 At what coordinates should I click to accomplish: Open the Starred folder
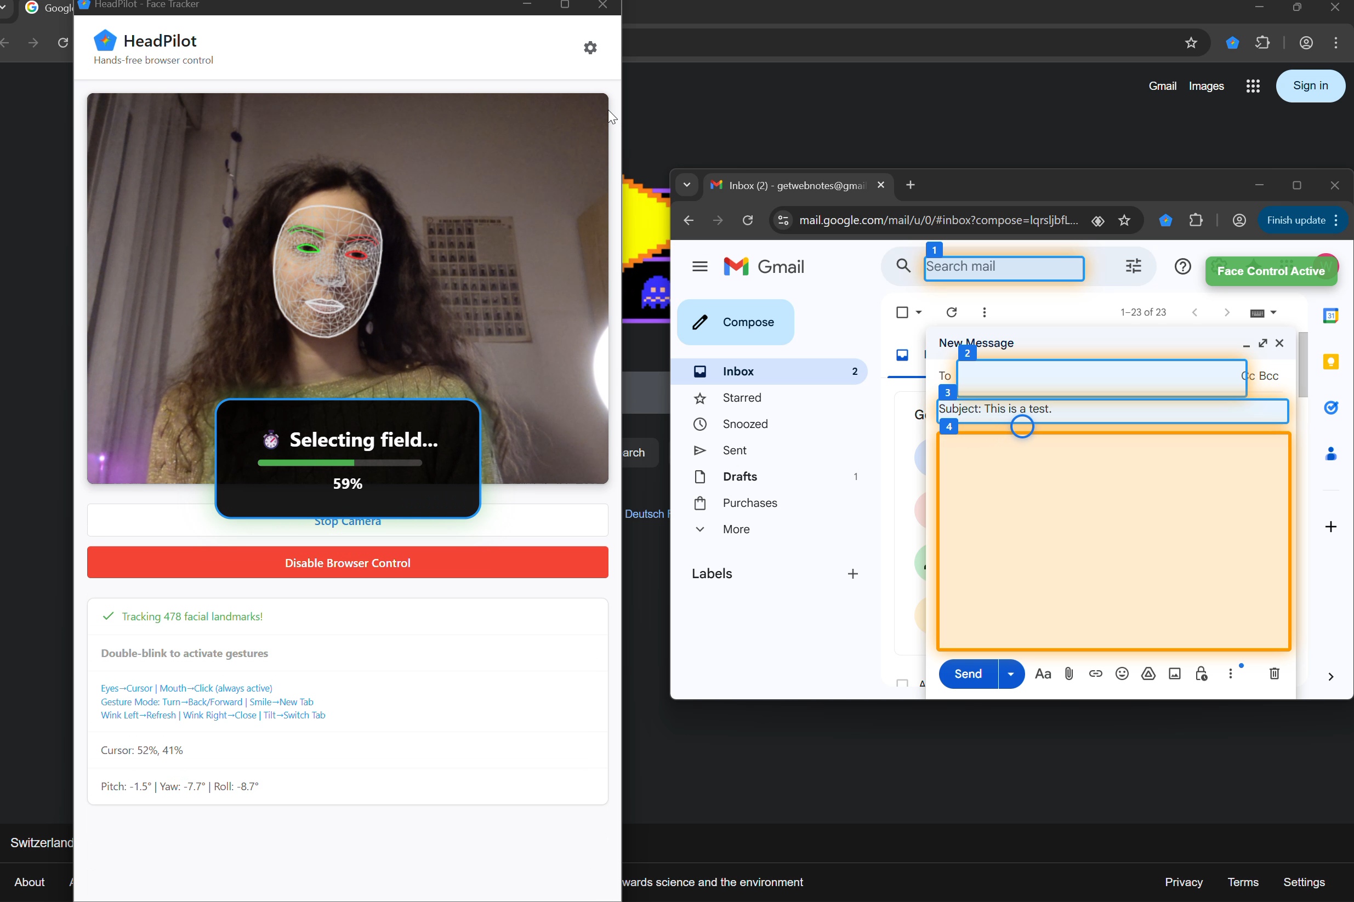[x=741, y=398]
